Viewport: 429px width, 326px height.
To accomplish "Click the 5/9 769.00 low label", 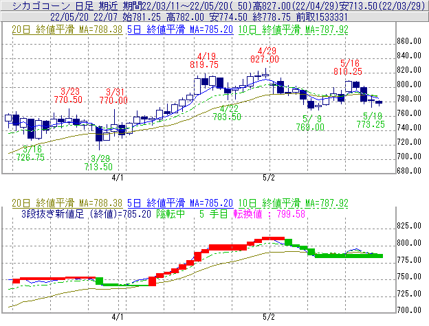I will [x=310, y=123].
